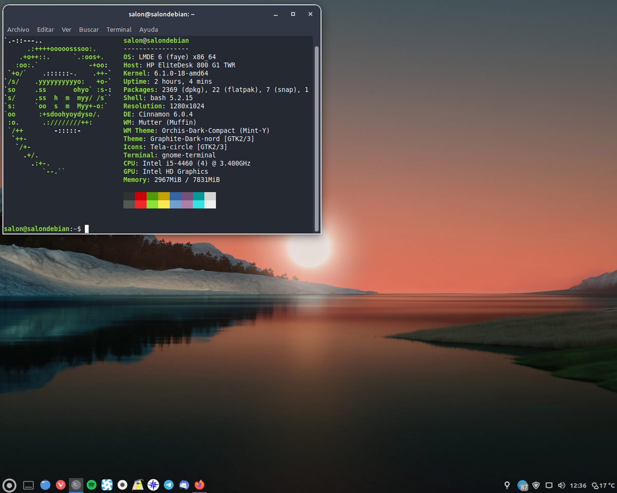Open the Terminal menu in menu bar
The width and height of the screenshot is (617, 493).
119,30
